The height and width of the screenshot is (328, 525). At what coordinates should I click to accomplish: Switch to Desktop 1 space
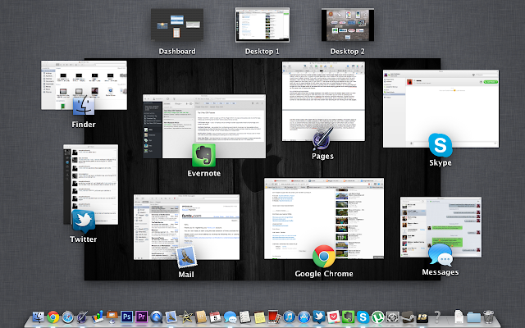[262, 25]
